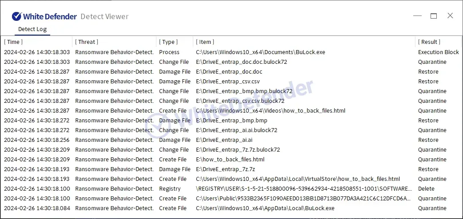Click Damage File type for DriveE_entrap_ai.ai
This screenshot has height=219, width=463.
click(175, 140)
